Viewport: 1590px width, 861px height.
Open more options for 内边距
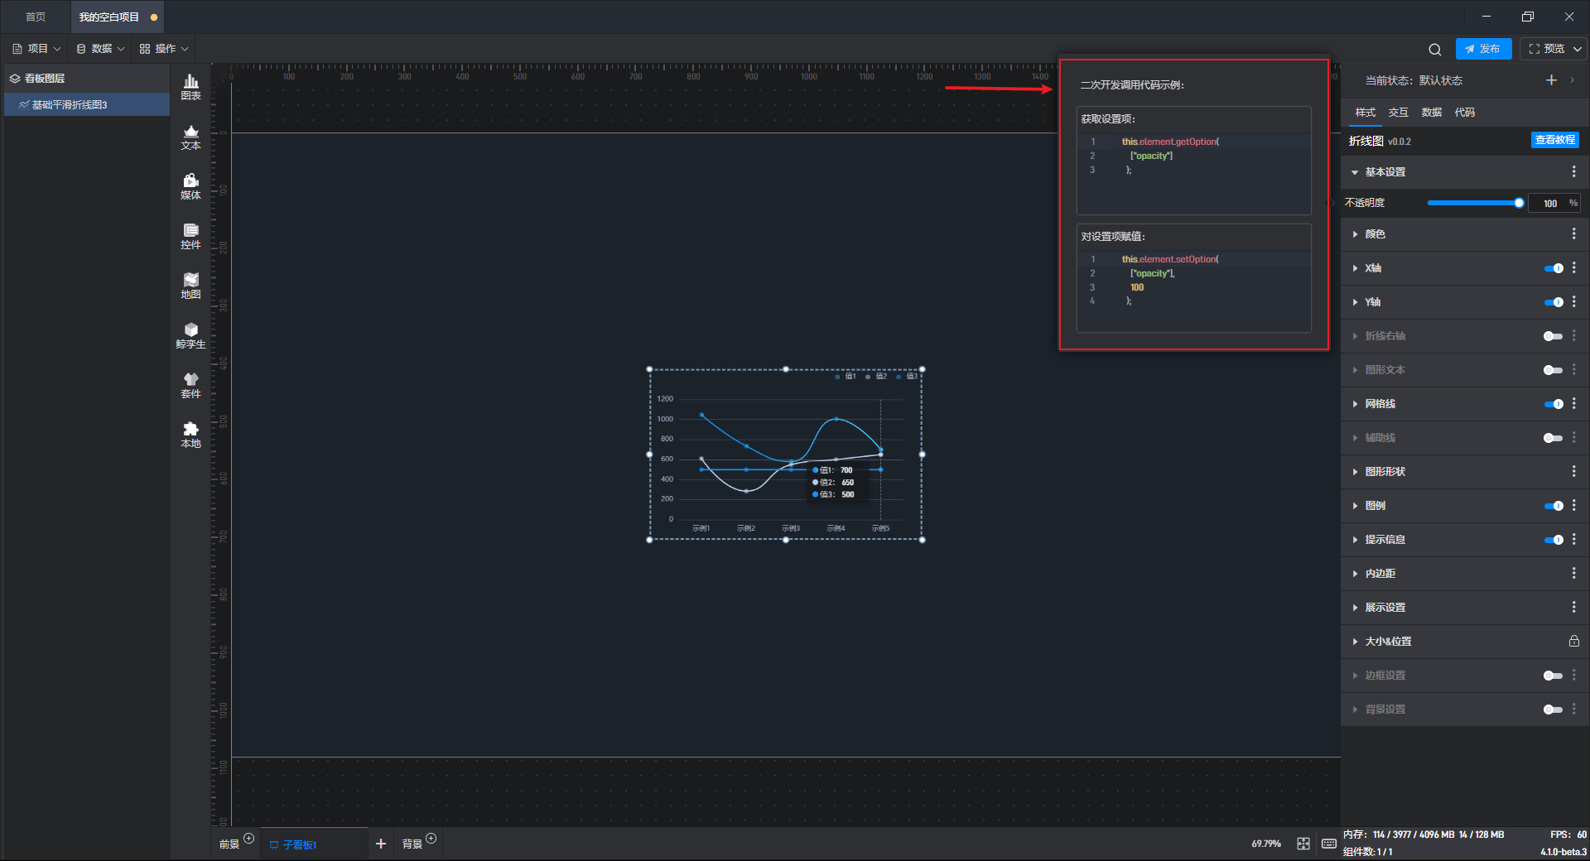[1573, 574]
